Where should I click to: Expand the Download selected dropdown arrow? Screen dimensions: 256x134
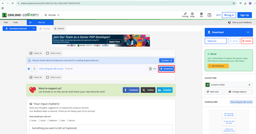34,28
